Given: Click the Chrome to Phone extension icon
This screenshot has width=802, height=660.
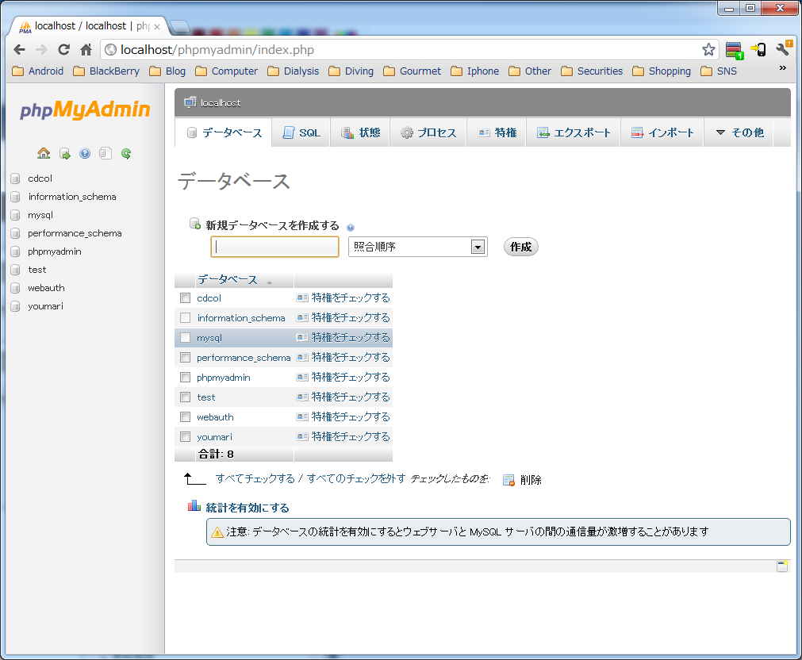Looking at the screenshot, I should 758,50.
